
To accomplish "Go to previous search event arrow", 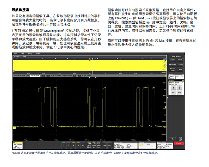I will click(x=173, y=88).
